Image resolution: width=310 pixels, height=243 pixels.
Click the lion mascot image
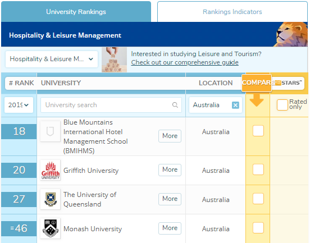point(291,34)
